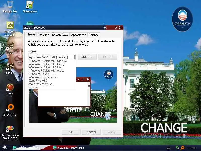Viewport: 201px width, 151px height.
Task: Click the star icon in Display Properties title bar
Action: (x=105, y=28)
